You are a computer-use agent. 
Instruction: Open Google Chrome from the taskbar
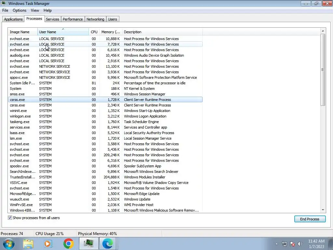[x=68, y=243]
